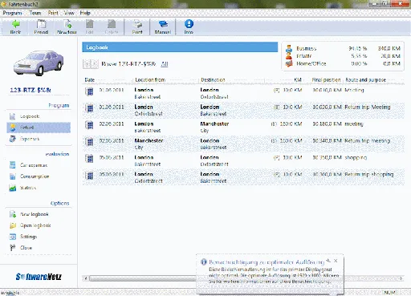This screenshot has width=411, height=296.
Task: Open Settings in the Options list
Action: 39,237
